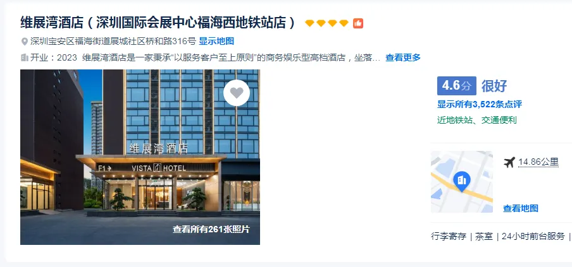Click the location pin icon beside address
Image resolution: width=572 pixels, height=267 pixels.
(x=25, y=42)
